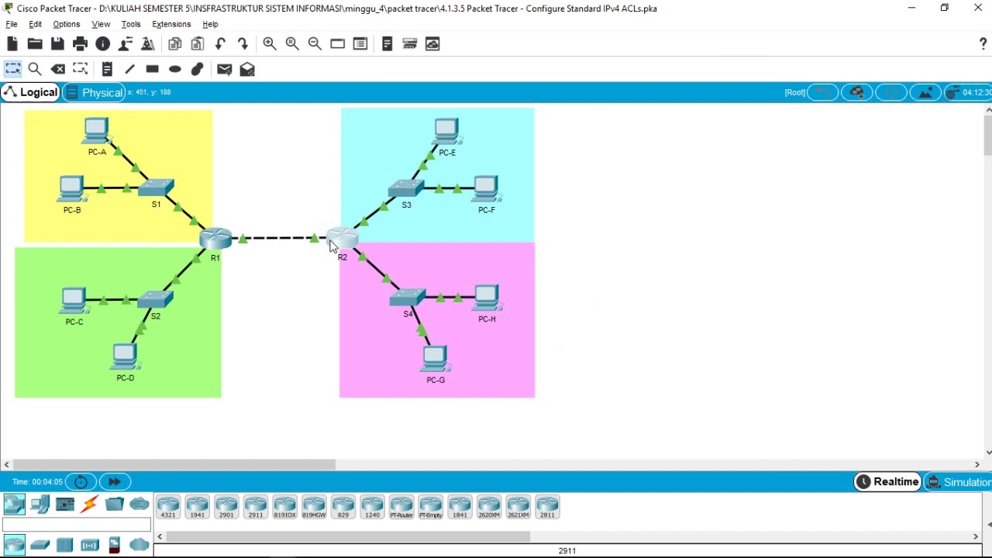Pick the 2911 router model

point(256,507)
